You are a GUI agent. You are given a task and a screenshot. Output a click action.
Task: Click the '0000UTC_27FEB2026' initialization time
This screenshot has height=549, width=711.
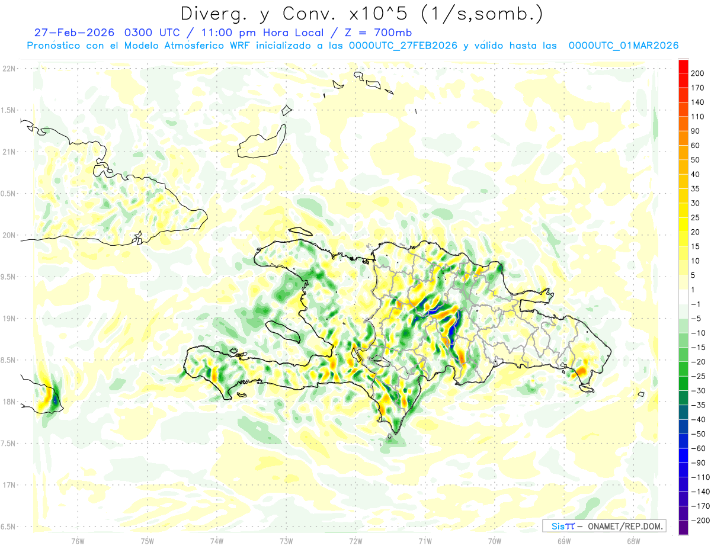tap(403, 46)
